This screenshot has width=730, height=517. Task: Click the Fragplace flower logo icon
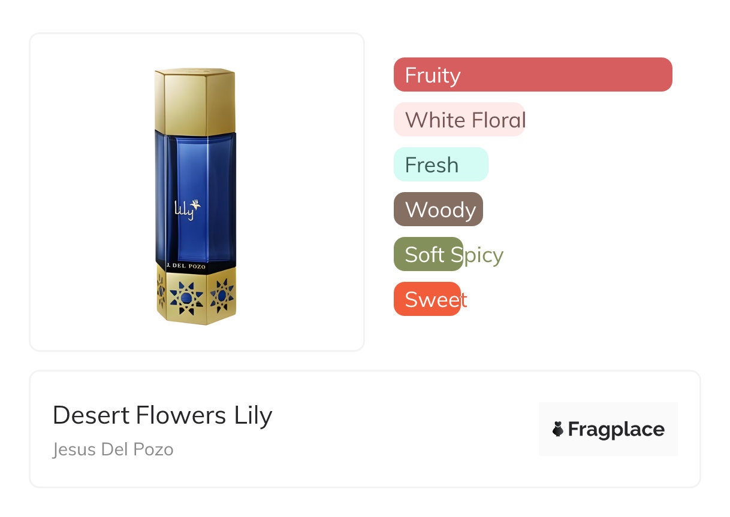(x=558, y=429)
